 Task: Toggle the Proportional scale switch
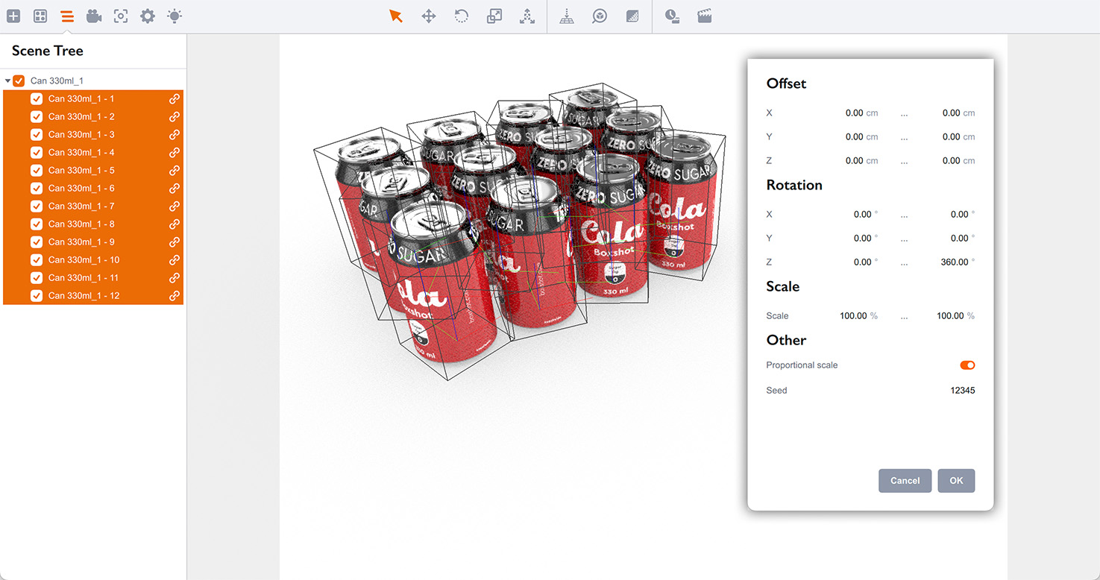pos(967,365)
